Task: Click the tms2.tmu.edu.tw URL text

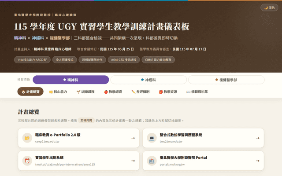Action: [x=171, y=142]
